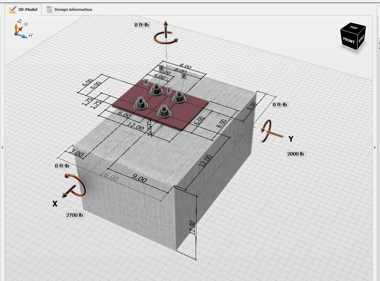The image size is (380, 281).
Task: Select anchor number 4 label
Action: click(x=145, y=82)
